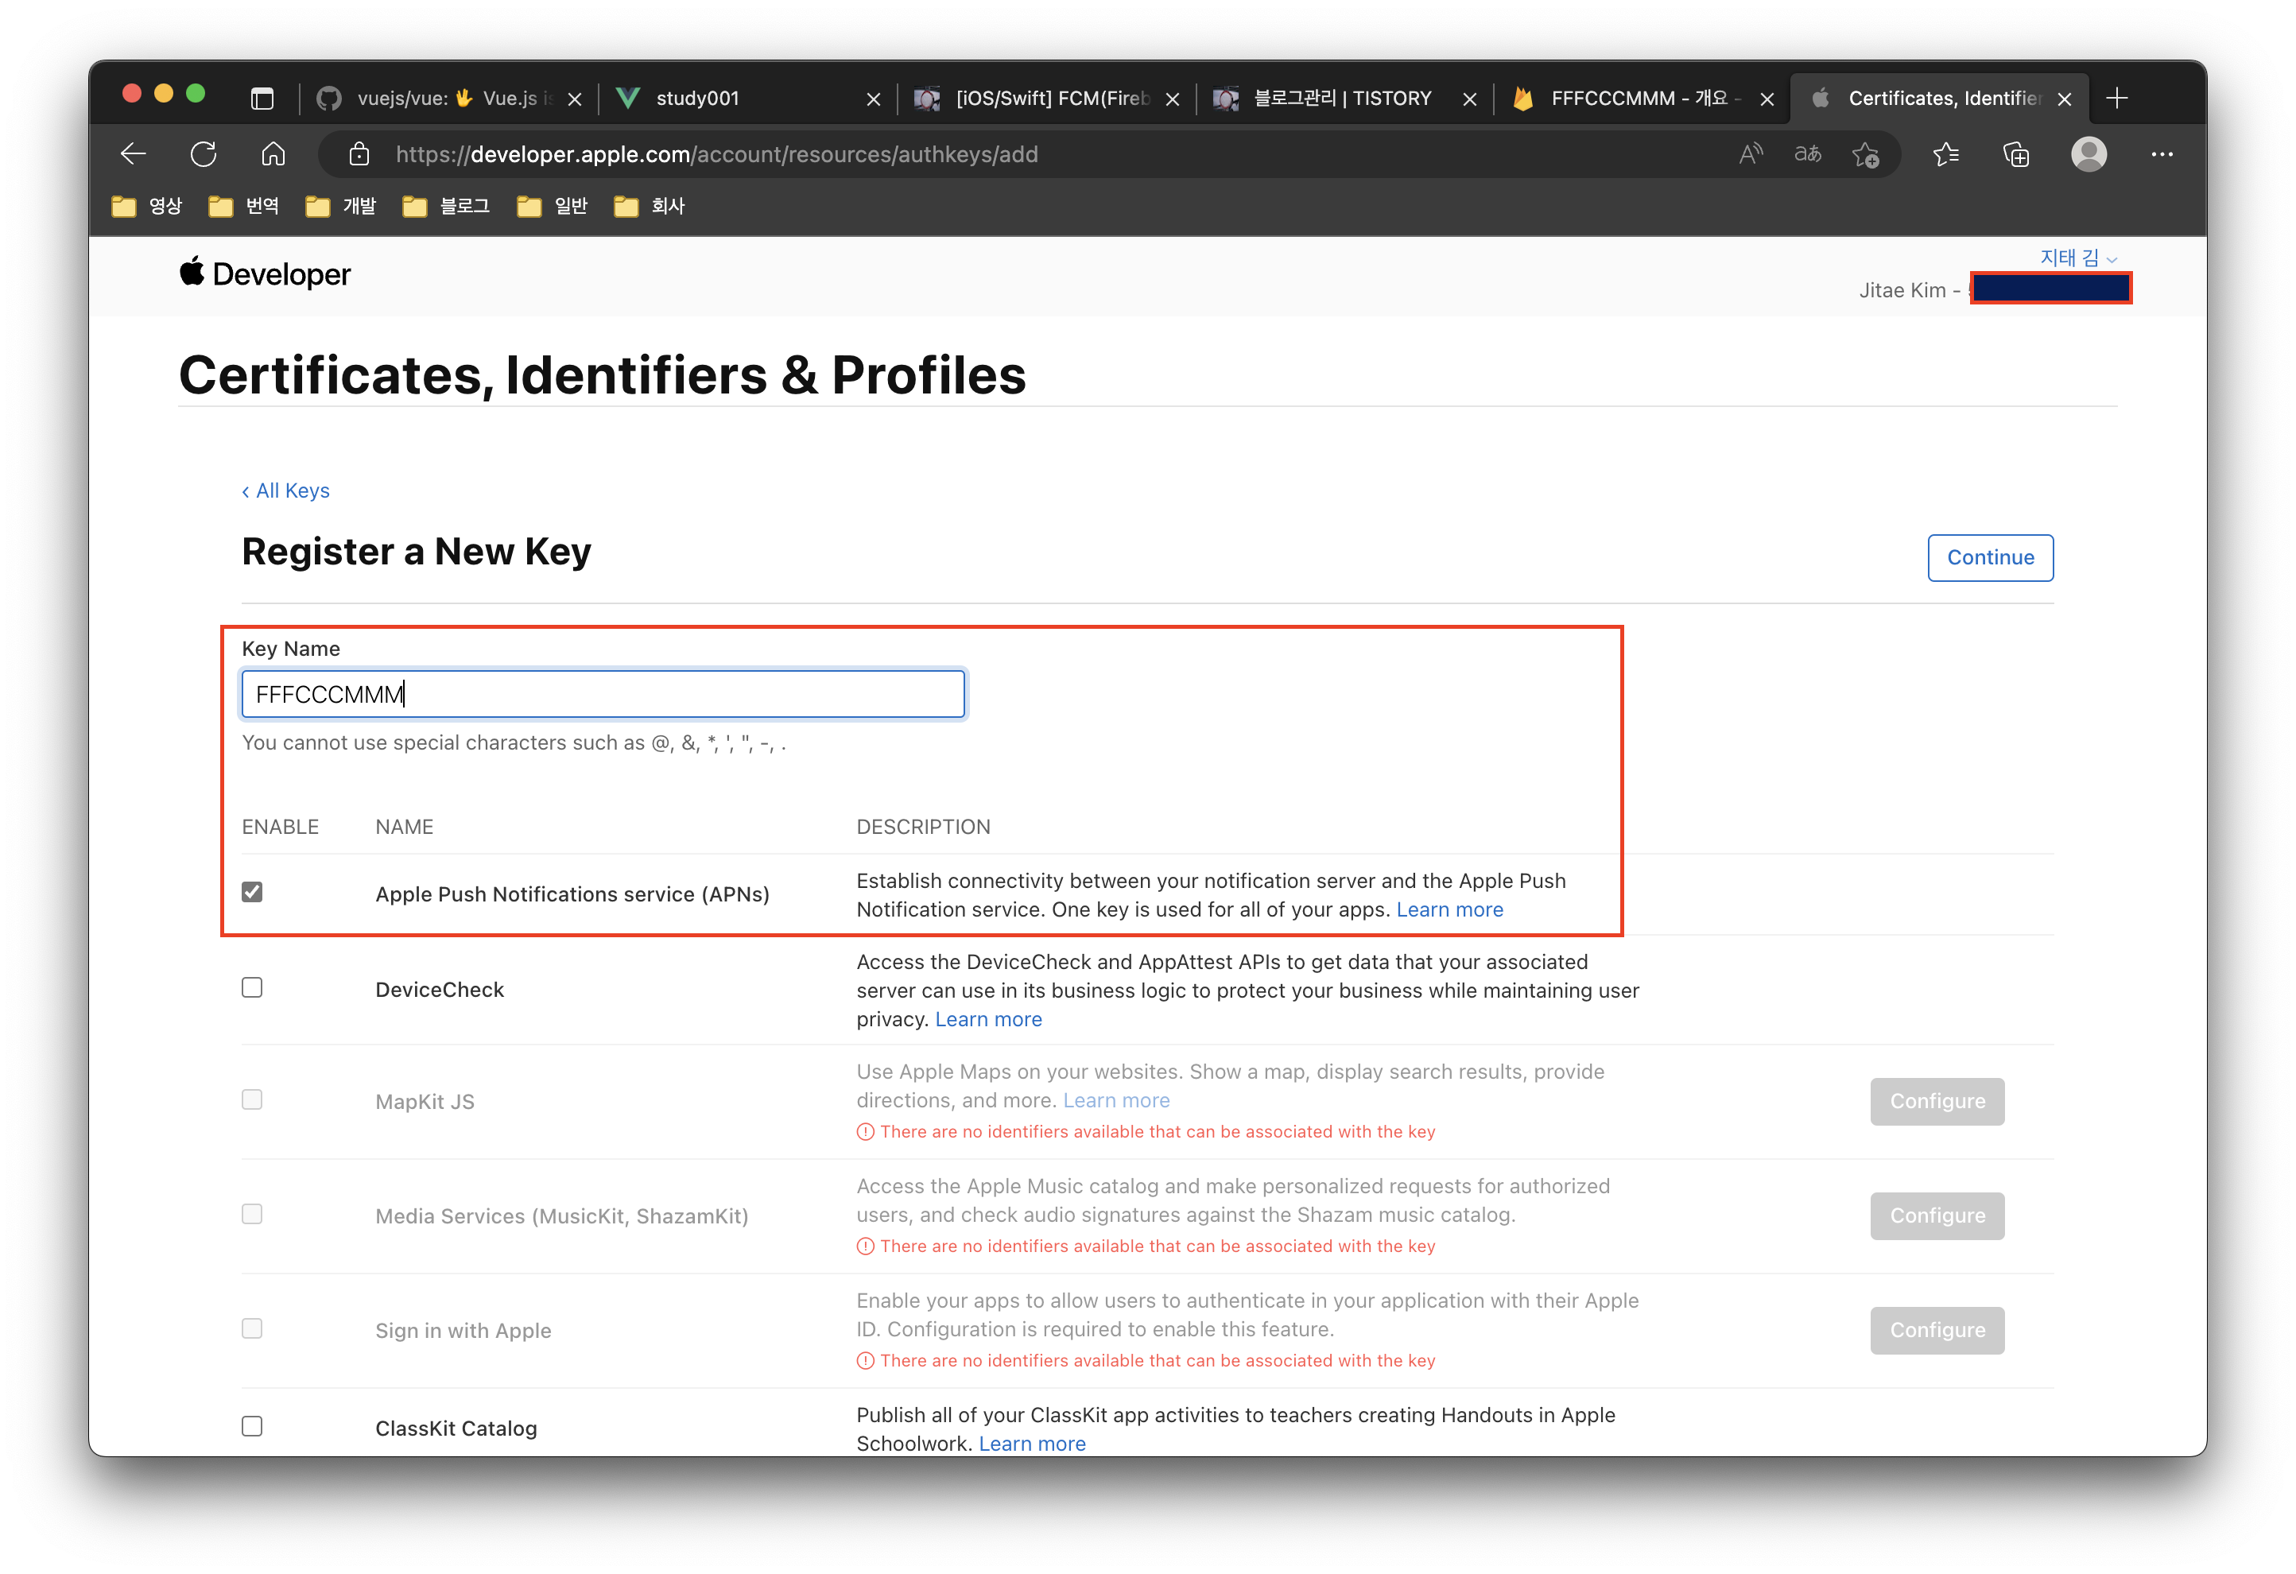Image resolution: width=2296 pixels, height=1574 pixels.
Task: Toggle the Media Services checkbox
Action: tap(252, 1215)
